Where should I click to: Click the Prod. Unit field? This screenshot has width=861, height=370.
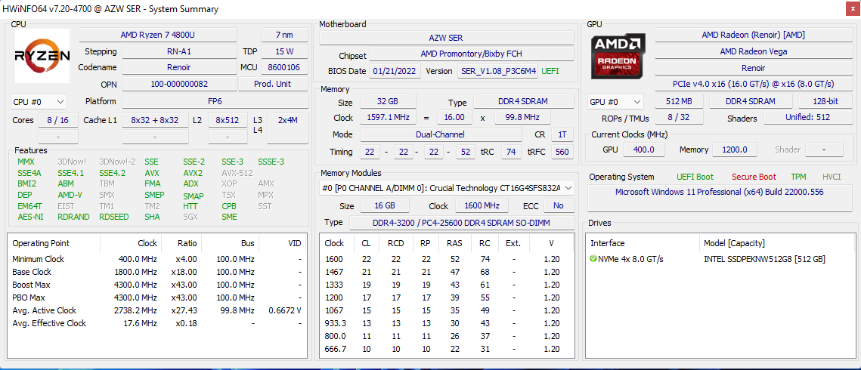pyautogui.click(x=274, y=84)
